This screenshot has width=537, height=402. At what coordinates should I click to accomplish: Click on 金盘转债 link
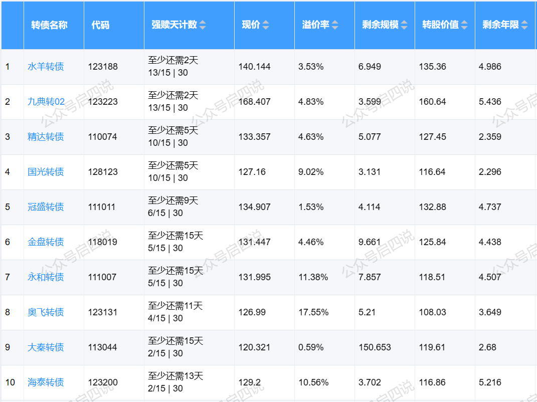click(46, 242)
